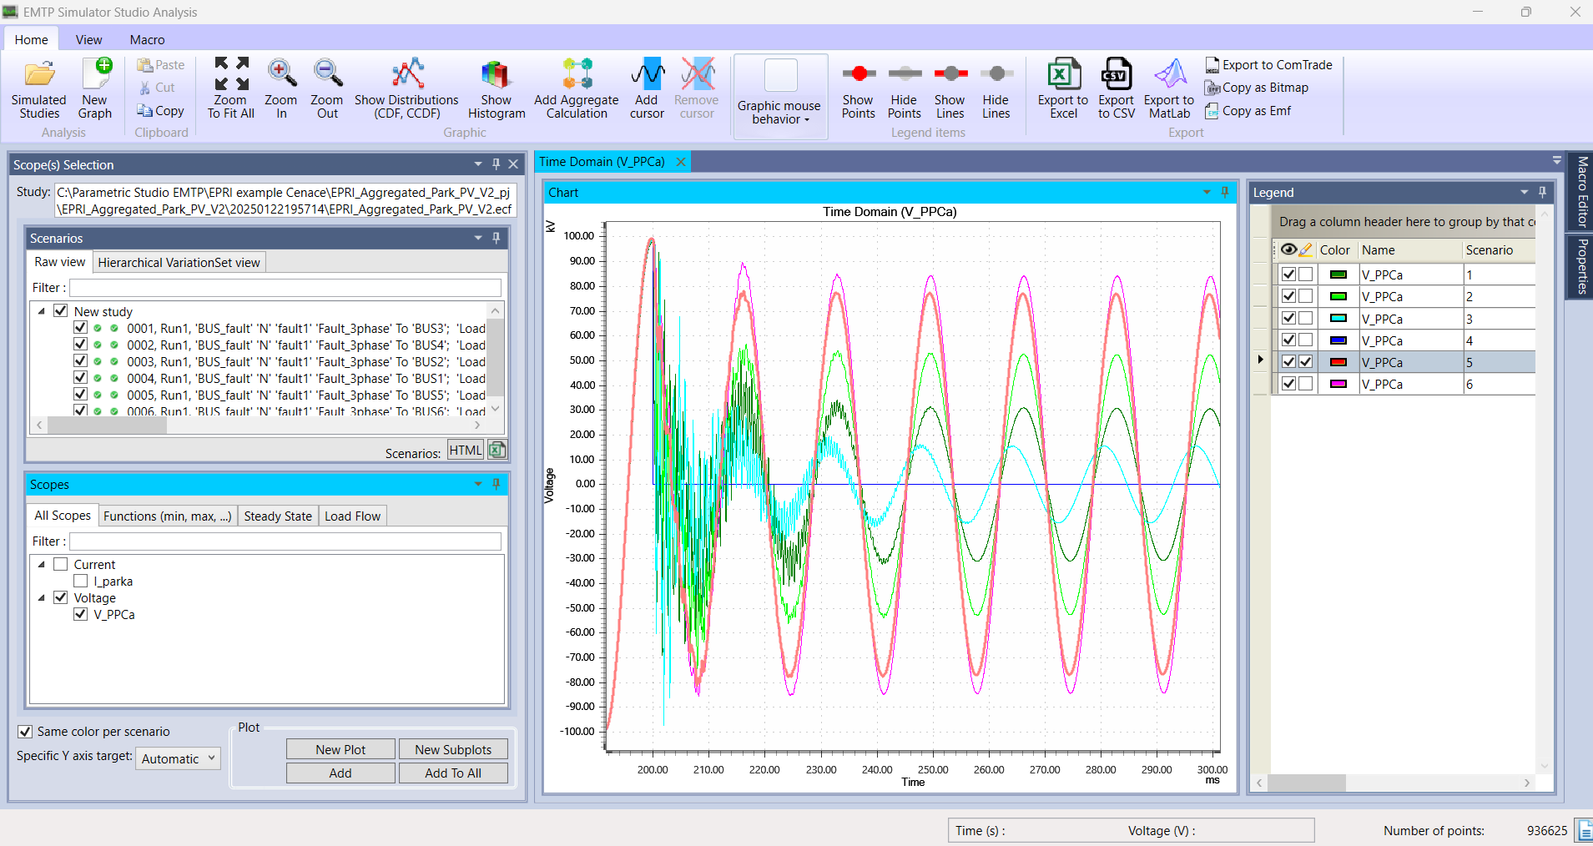The width and height of the screenshot is (1593, 846).
Task: Collapse the New study tree node
Action: coord(41,310)
